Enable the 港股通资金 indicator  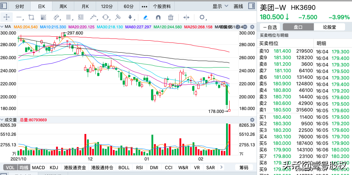75,167
